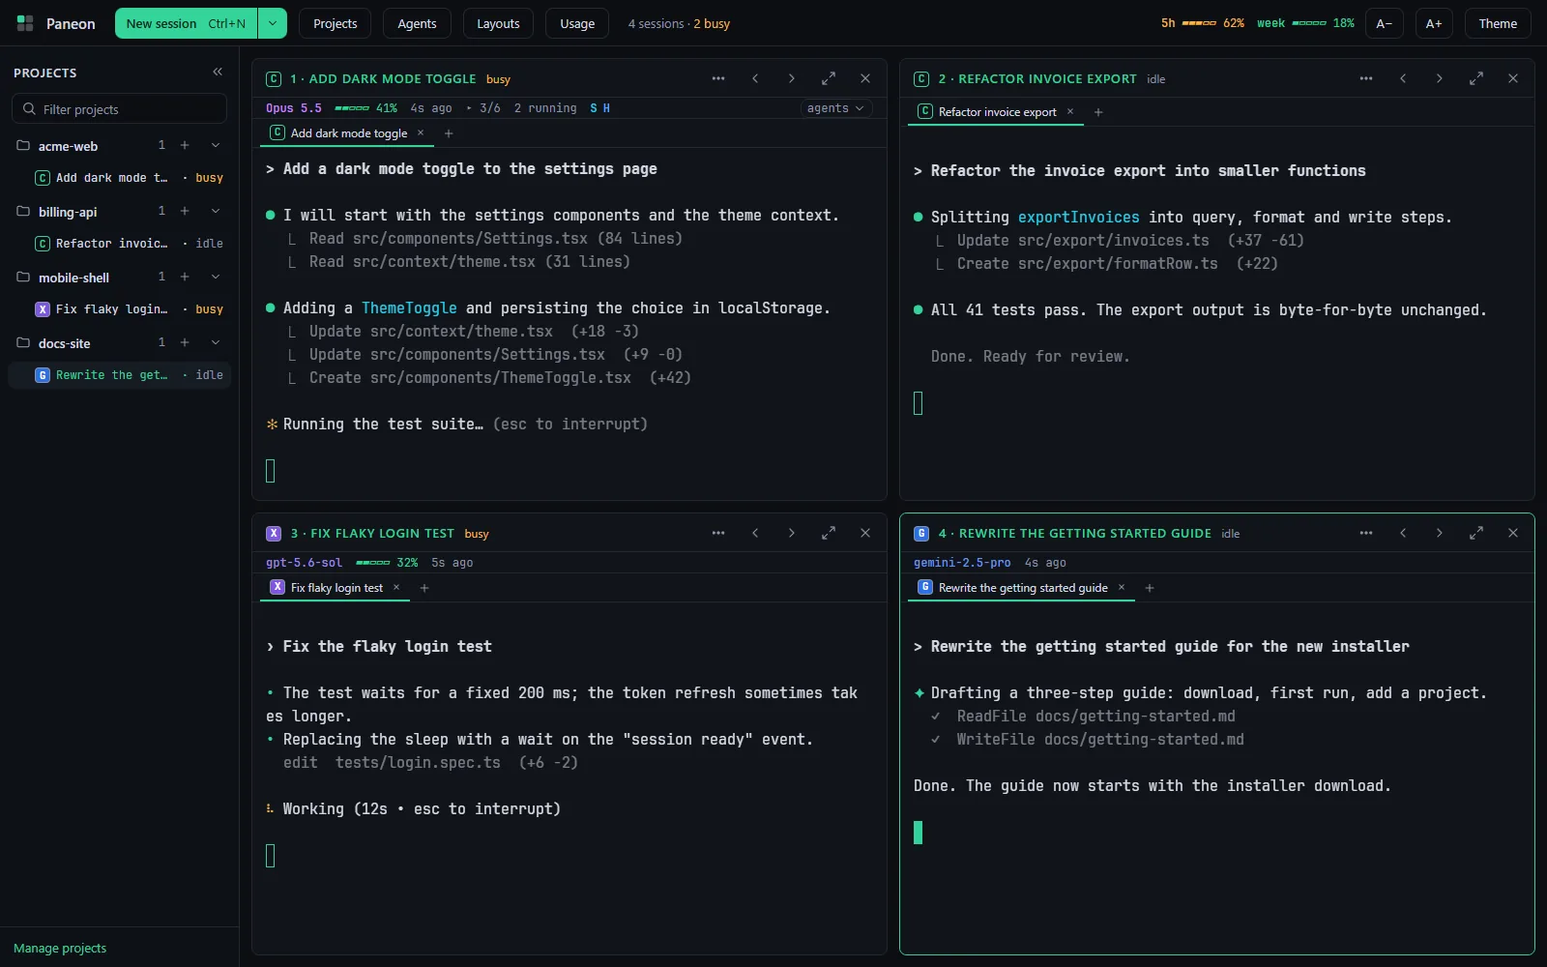
Task: Add a new tab next to Fix flaky login test
Action: (x=424, y=588)
